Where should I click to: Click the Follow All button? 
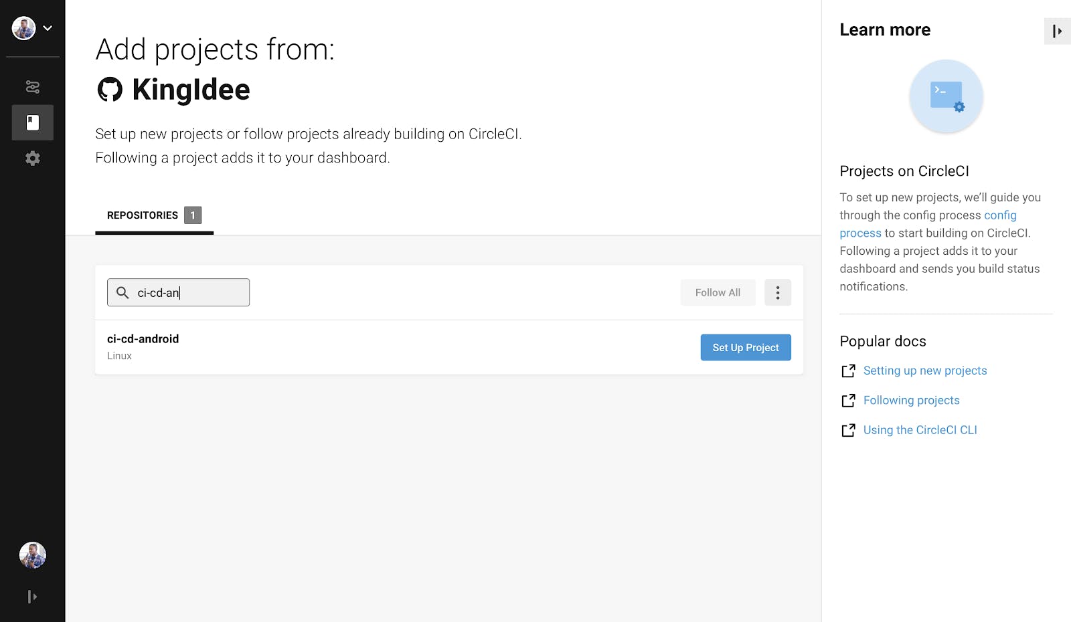pos(718,292)
